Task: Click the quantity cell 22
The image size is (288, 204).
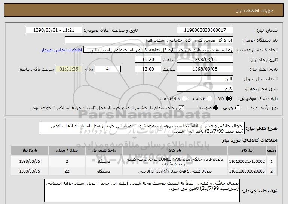Action: (67, 171)
